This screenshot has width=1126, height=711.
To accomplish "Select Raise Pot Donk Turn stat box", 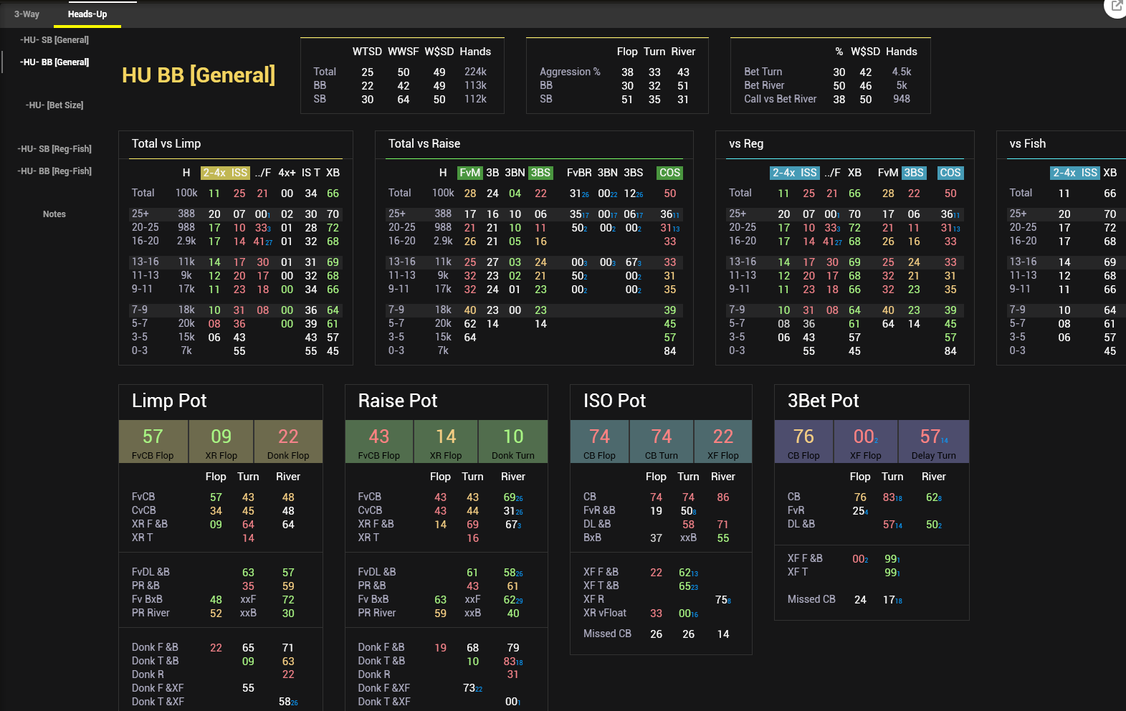I will pyautogui.click(x=513, y=442).
